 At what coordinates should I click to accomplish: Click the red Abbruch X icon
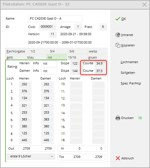(118, 158)
